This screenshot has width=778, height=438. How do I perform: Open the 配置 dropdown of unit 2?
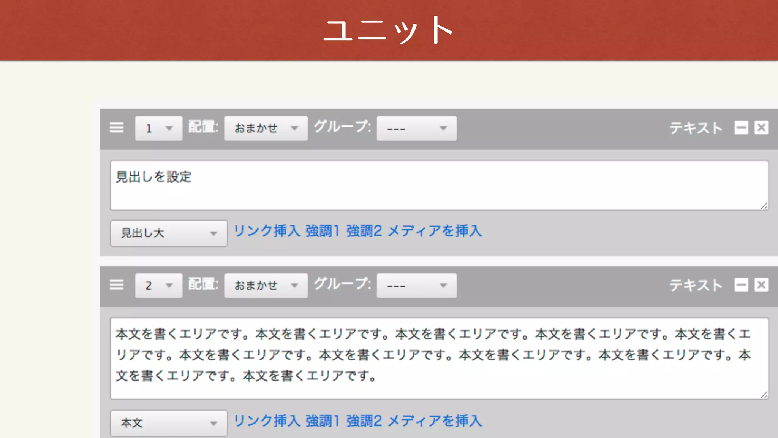click(x=266, y=286)
